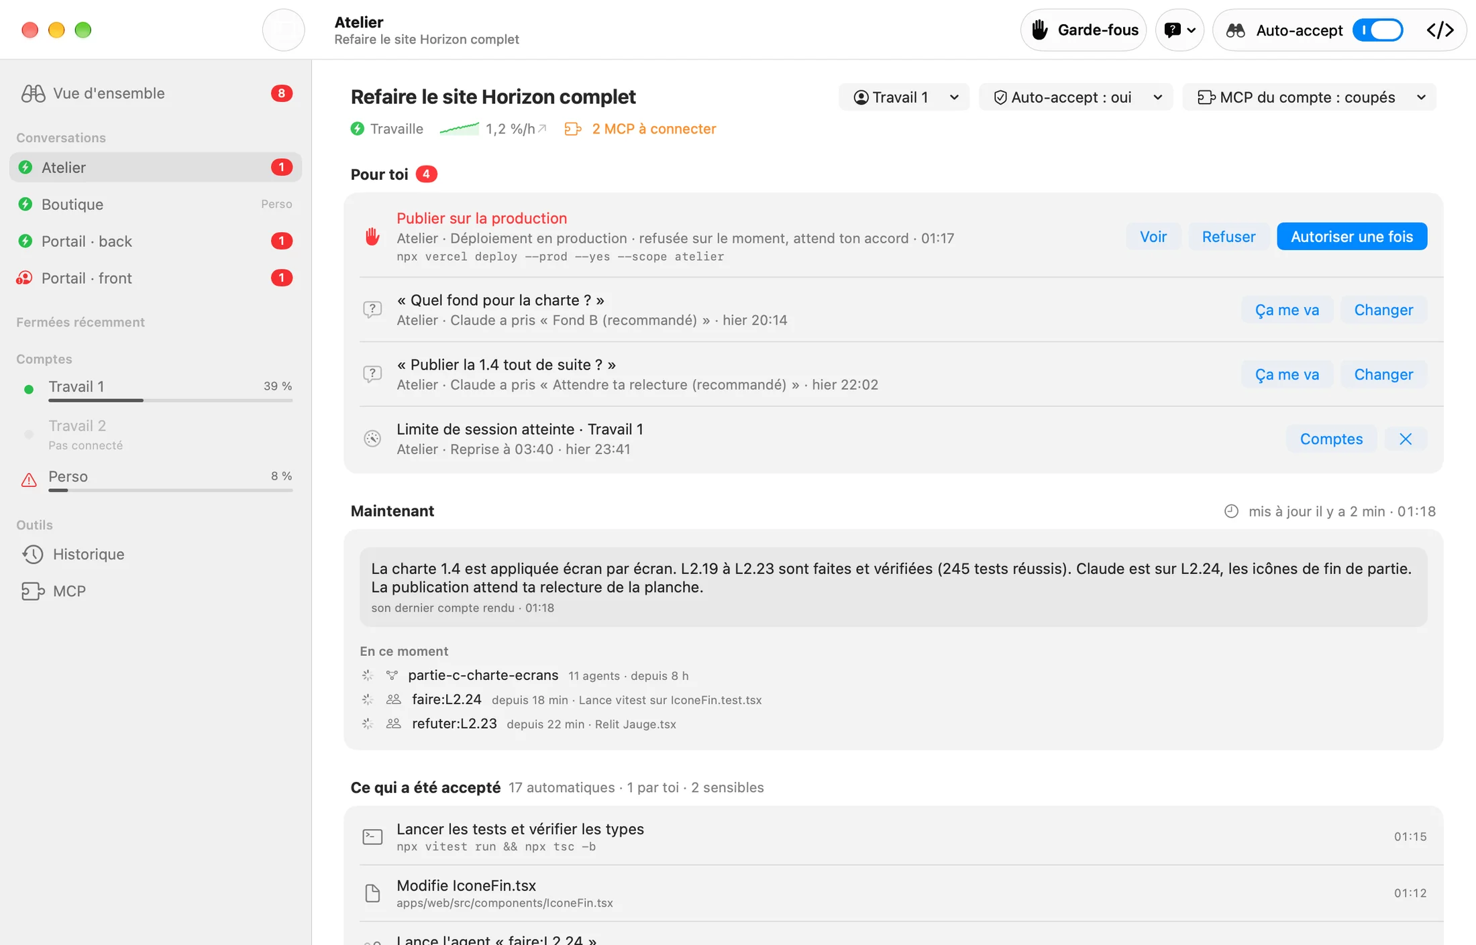This screenshot has height=945, width=1476.
Task: Select the Travail 2 account, Pas connecté
Action: point(156,434)
